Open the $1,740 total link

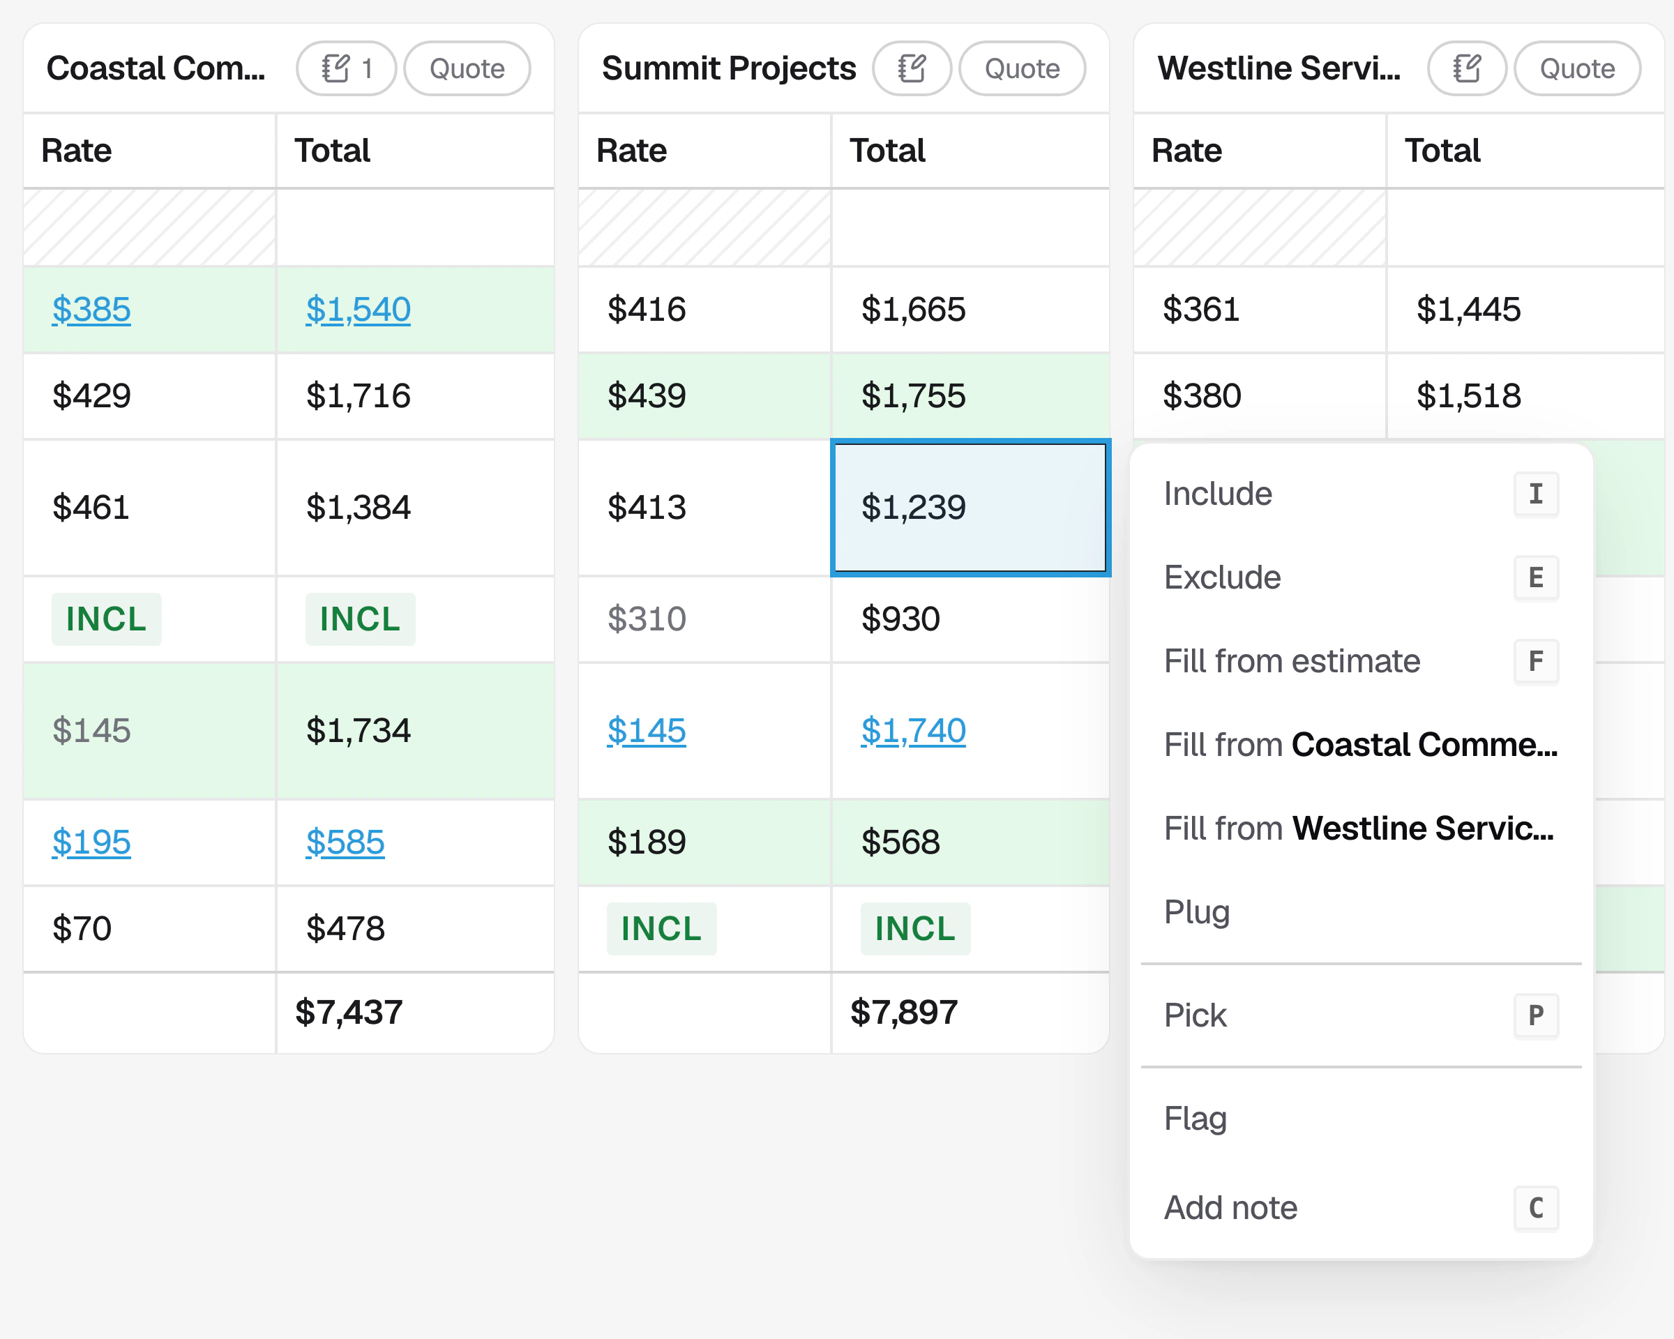tap(913, 731)
